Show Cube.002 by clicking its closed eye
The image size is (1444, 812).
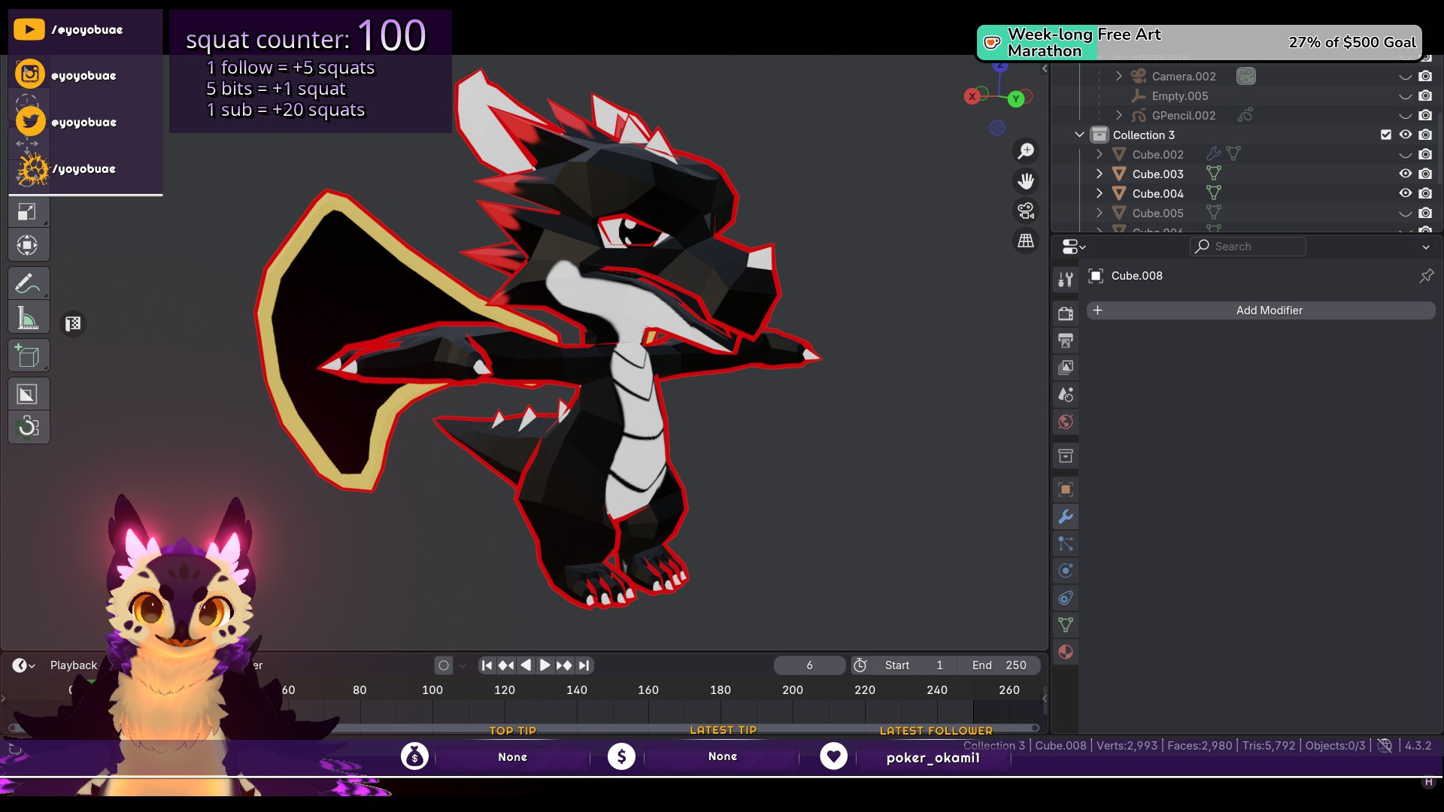(1405, 155)
